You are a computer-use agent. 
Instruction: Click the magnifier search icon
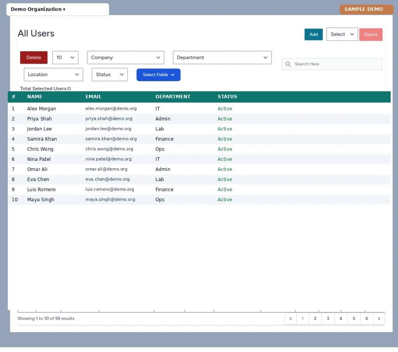[x=288, y=64]
